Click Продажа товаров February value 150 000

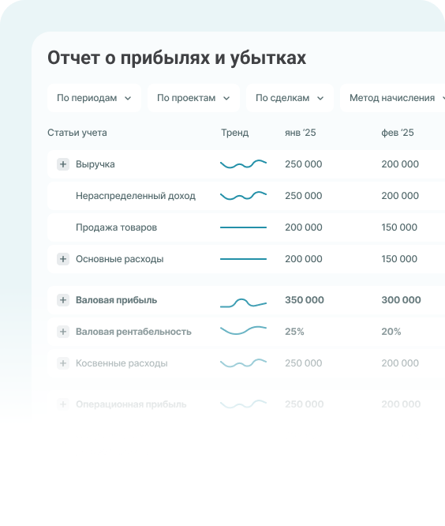pyautogui.click(x=399, y=227)
